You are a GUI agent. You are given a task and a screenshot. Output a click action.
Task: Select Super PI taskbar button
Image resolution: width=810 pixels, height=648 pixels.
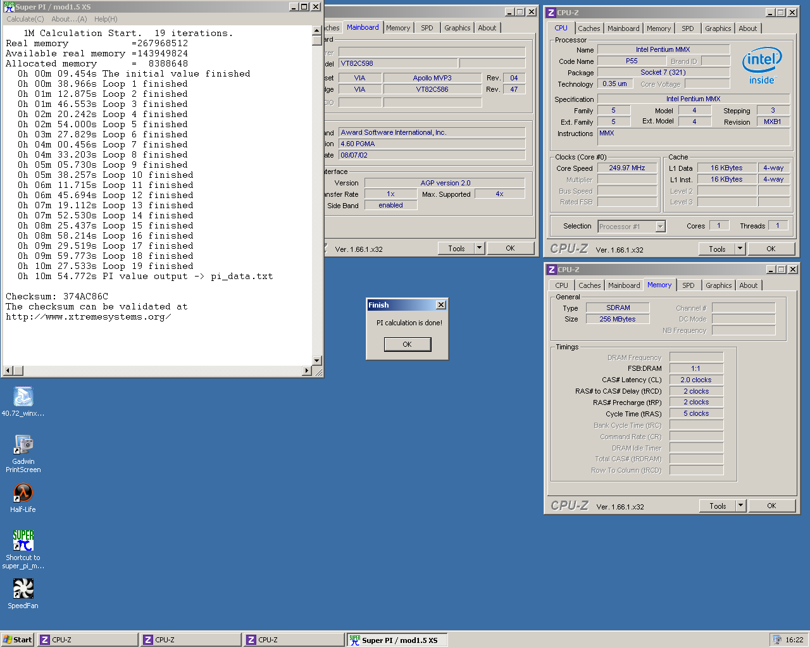tap(397, 640)
